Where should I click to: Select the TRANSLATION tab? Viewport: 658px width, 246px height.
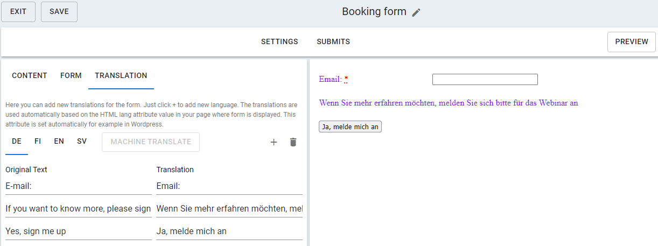tap(121, 76)
